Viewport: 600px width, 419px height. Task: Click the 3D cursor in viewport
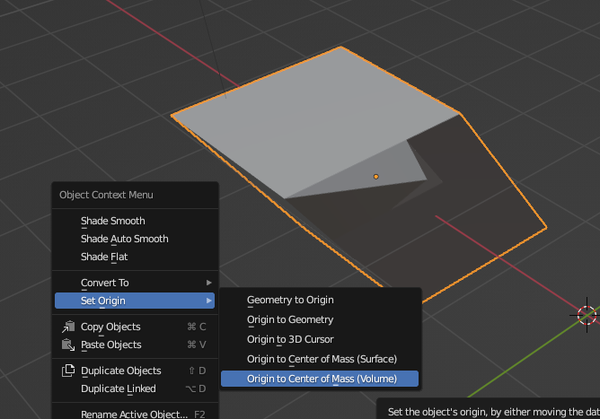click(587, 315)
